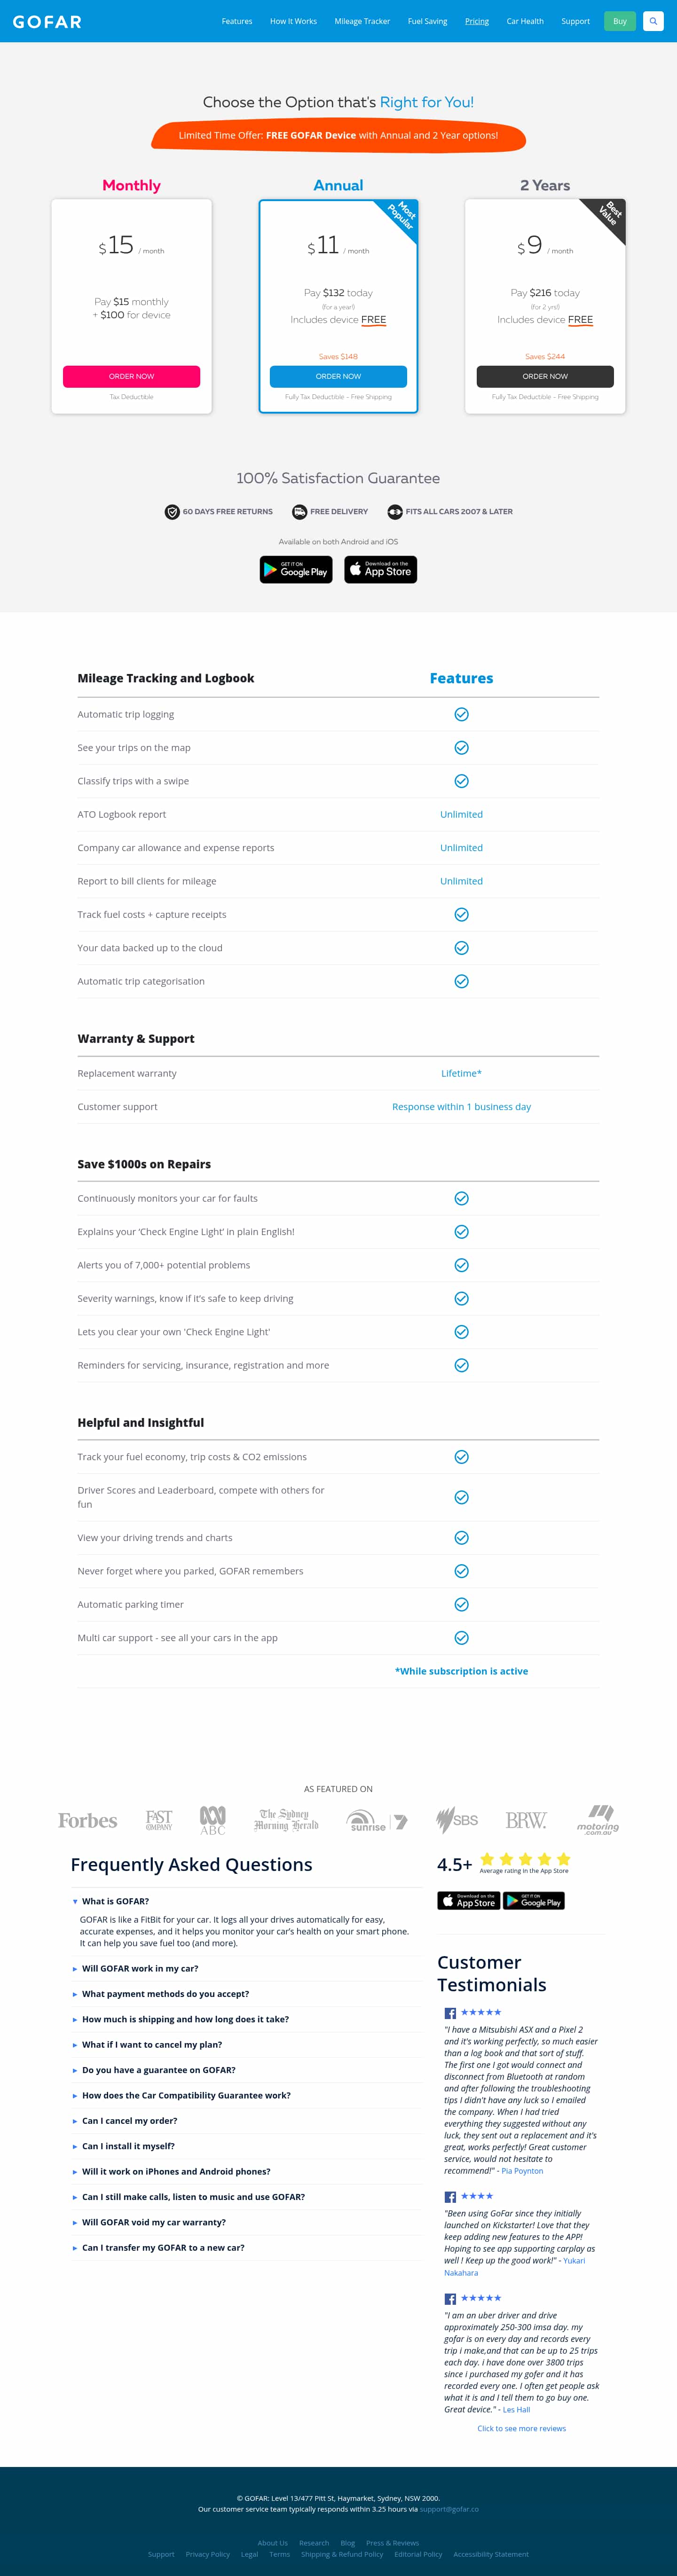Click the free delivery truck icon

pos(299,512)
